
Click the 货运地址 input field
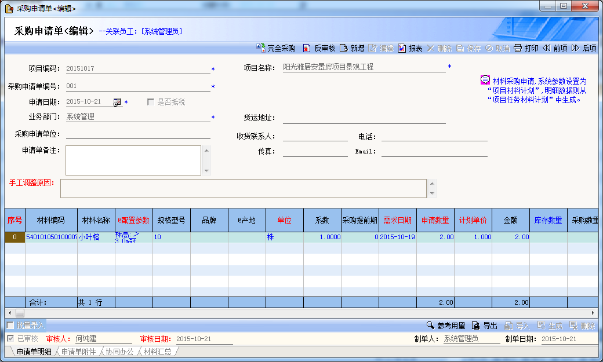(364, 118)
